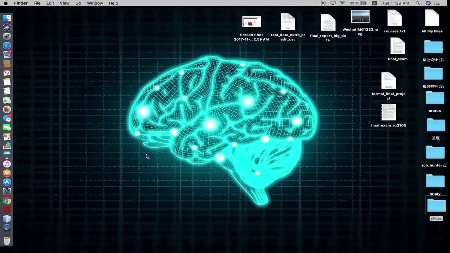
Task: Click the Tue 11:29 AM clock
Action: [396, 3]
